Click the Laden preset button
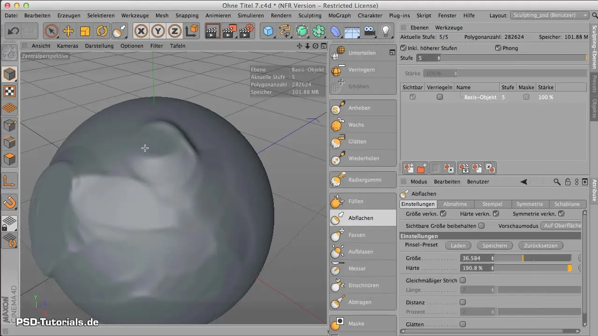Image resolution: width=598 pixels, height=336 pixels. click(x=458, y=245)
